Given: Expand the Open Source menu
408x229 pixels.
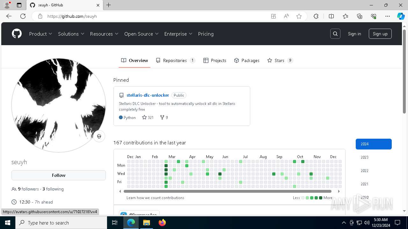Looking at the screenshot, I should [142, 34].
